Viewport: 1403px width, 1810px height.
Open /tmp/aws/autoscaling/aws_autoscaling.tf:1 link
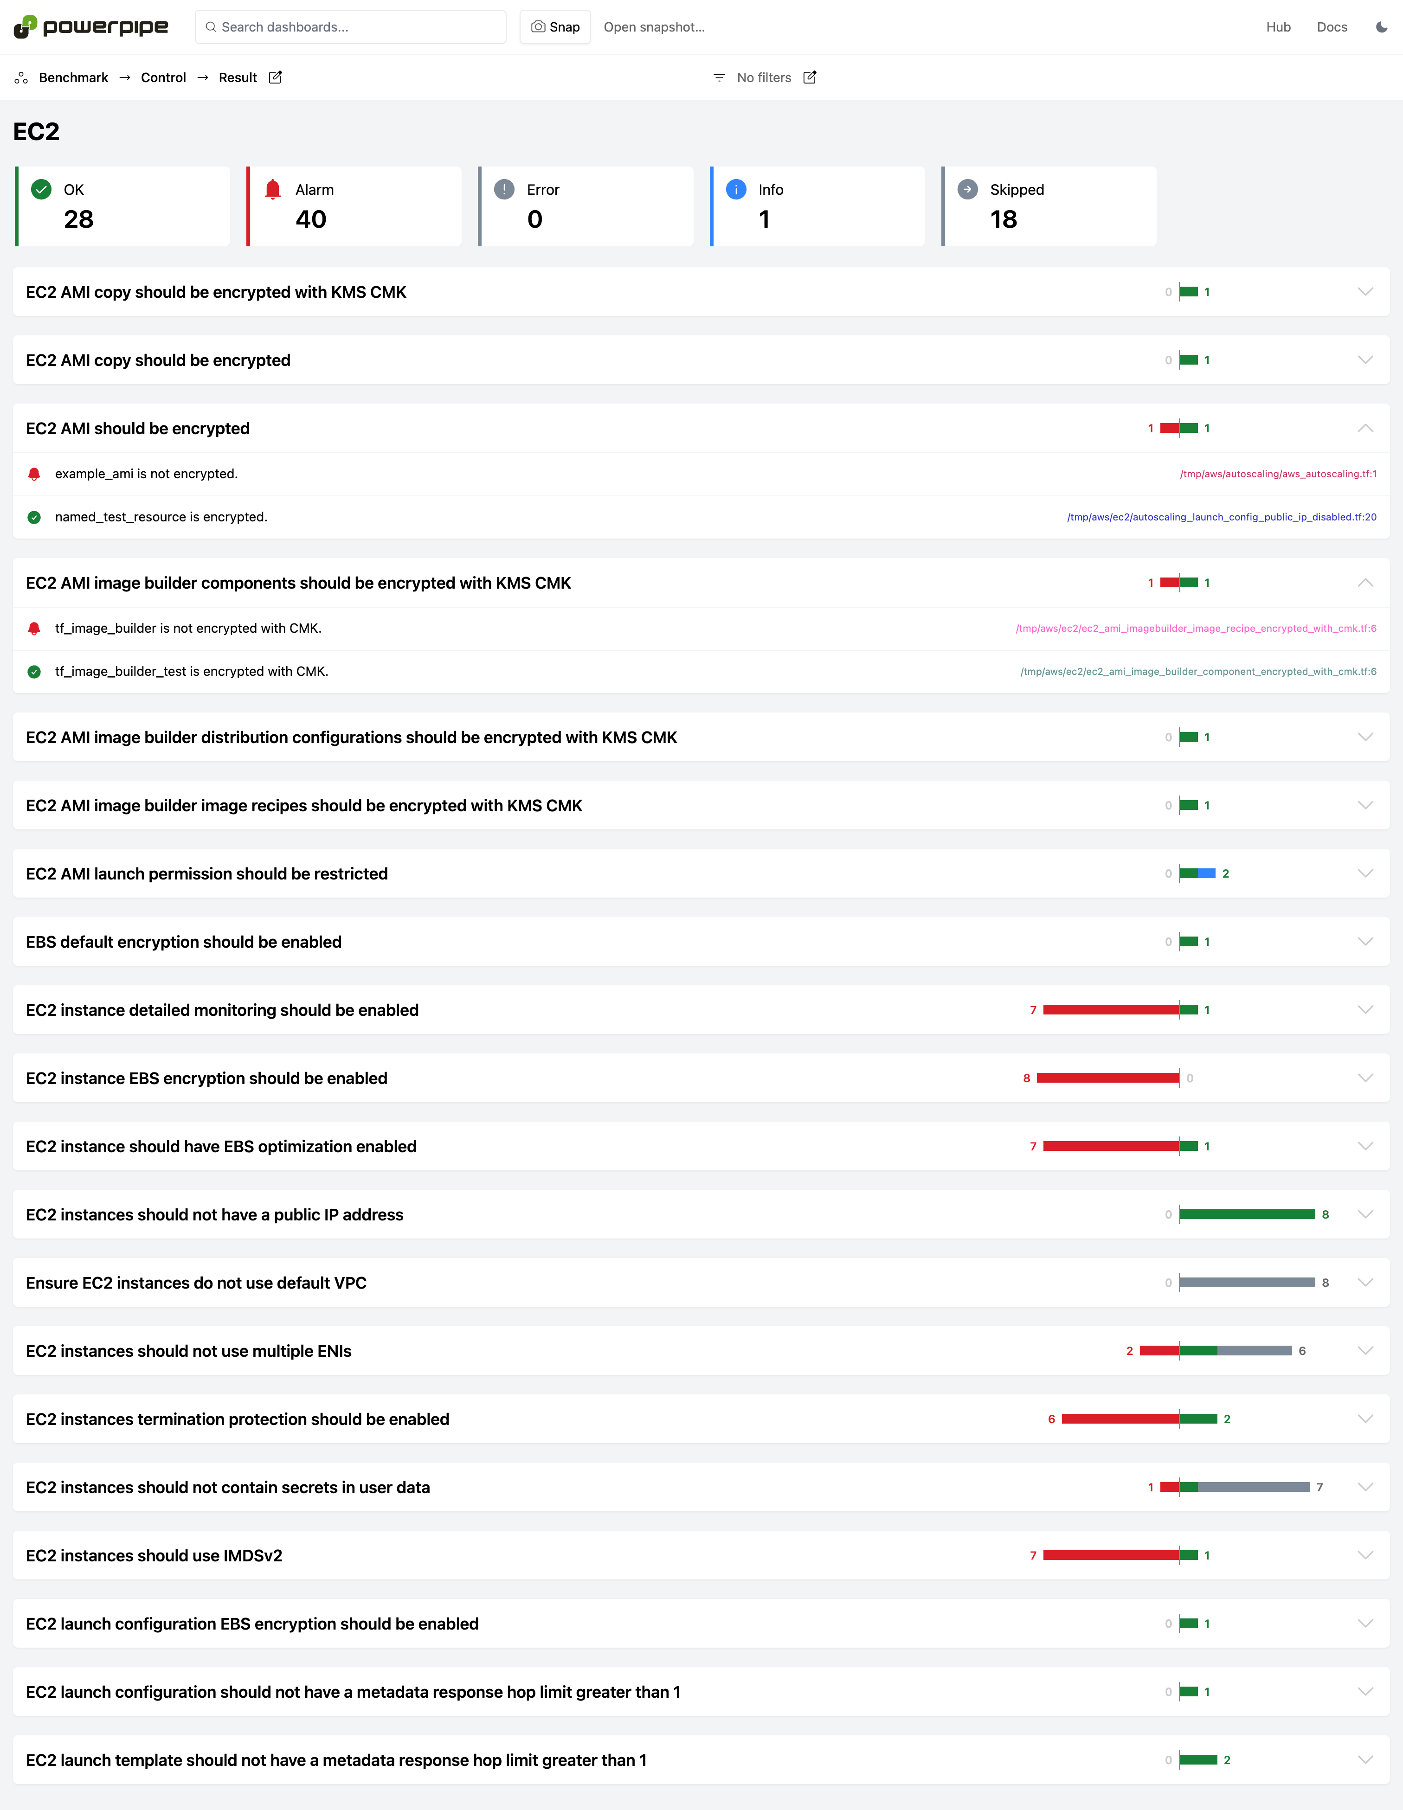click(x=1278, y=474)
